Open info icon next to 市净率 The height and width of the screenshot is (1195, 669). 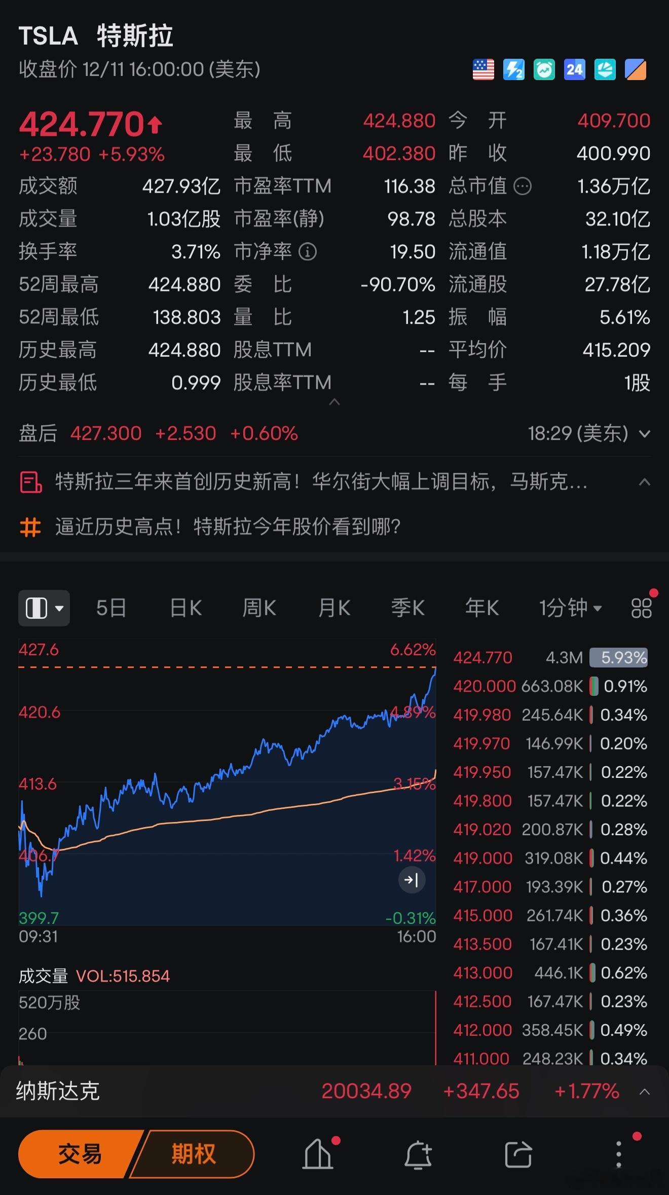(x=308, y=251)
